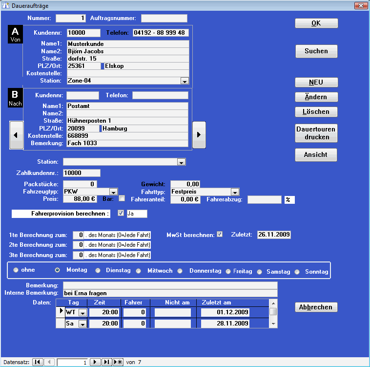Open the Fahrttyp Festpreis dropdown

tap(235, 192)
